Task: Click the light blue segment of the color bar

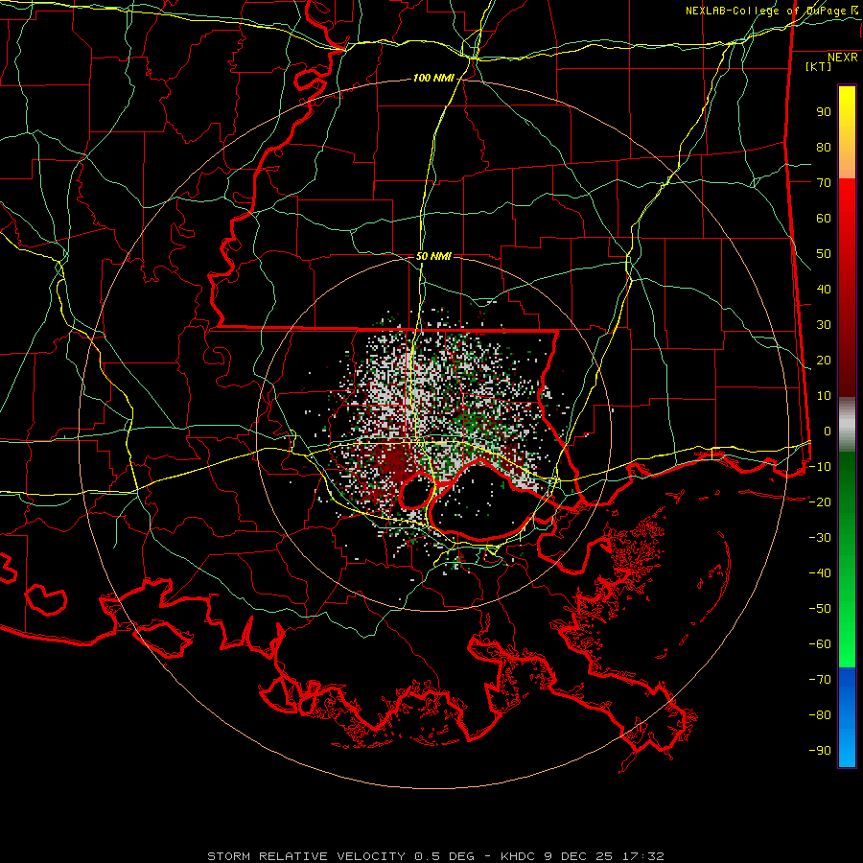Action: point(847,743)
